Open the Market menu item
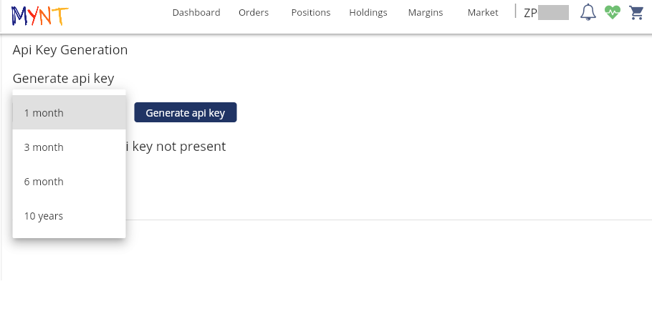 tap(482, 12)
